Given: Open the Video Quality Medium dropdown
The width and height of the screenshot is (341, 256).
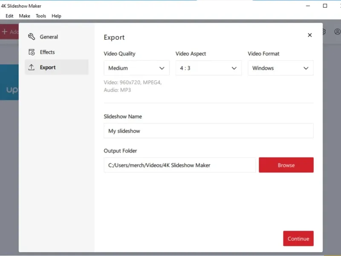Looking at the screenshot, I should [x=136, y=68].
